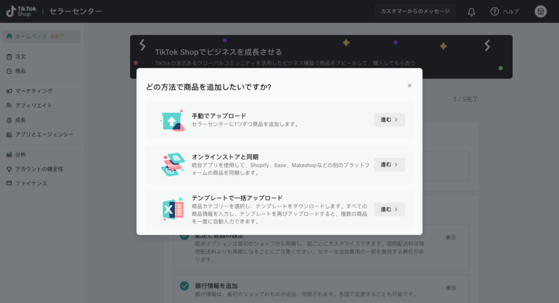Open the help question mark icon
Image resolution: width=559 pixels, height=303 pixels.
[x=495, y=11]
